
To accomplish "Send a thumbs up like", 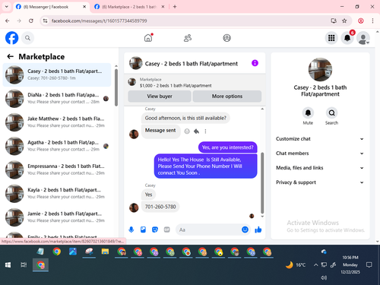I will (258, 230).
